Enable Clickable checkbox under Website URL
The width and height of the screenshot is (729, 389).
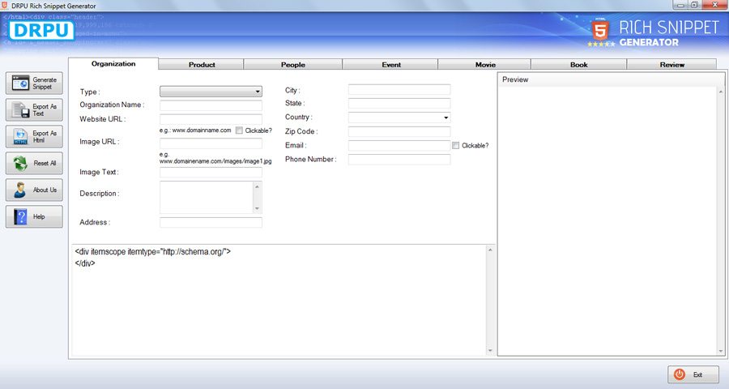239,130
